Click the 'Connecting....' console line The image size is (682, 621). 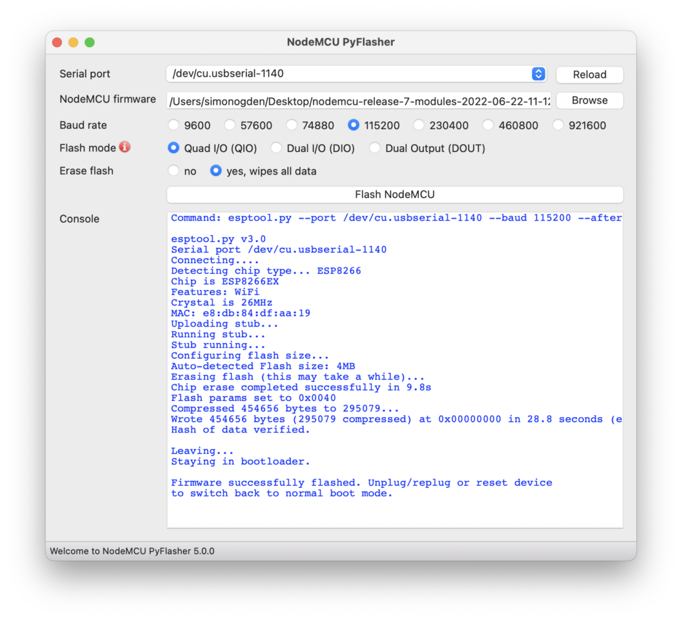click(x=215, y=261)
